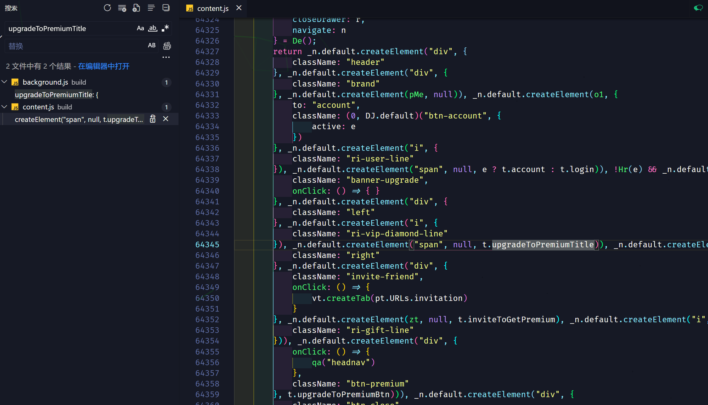Select the content.js editor tab
This screenshot has width=708, height=405.
point(212,8)
